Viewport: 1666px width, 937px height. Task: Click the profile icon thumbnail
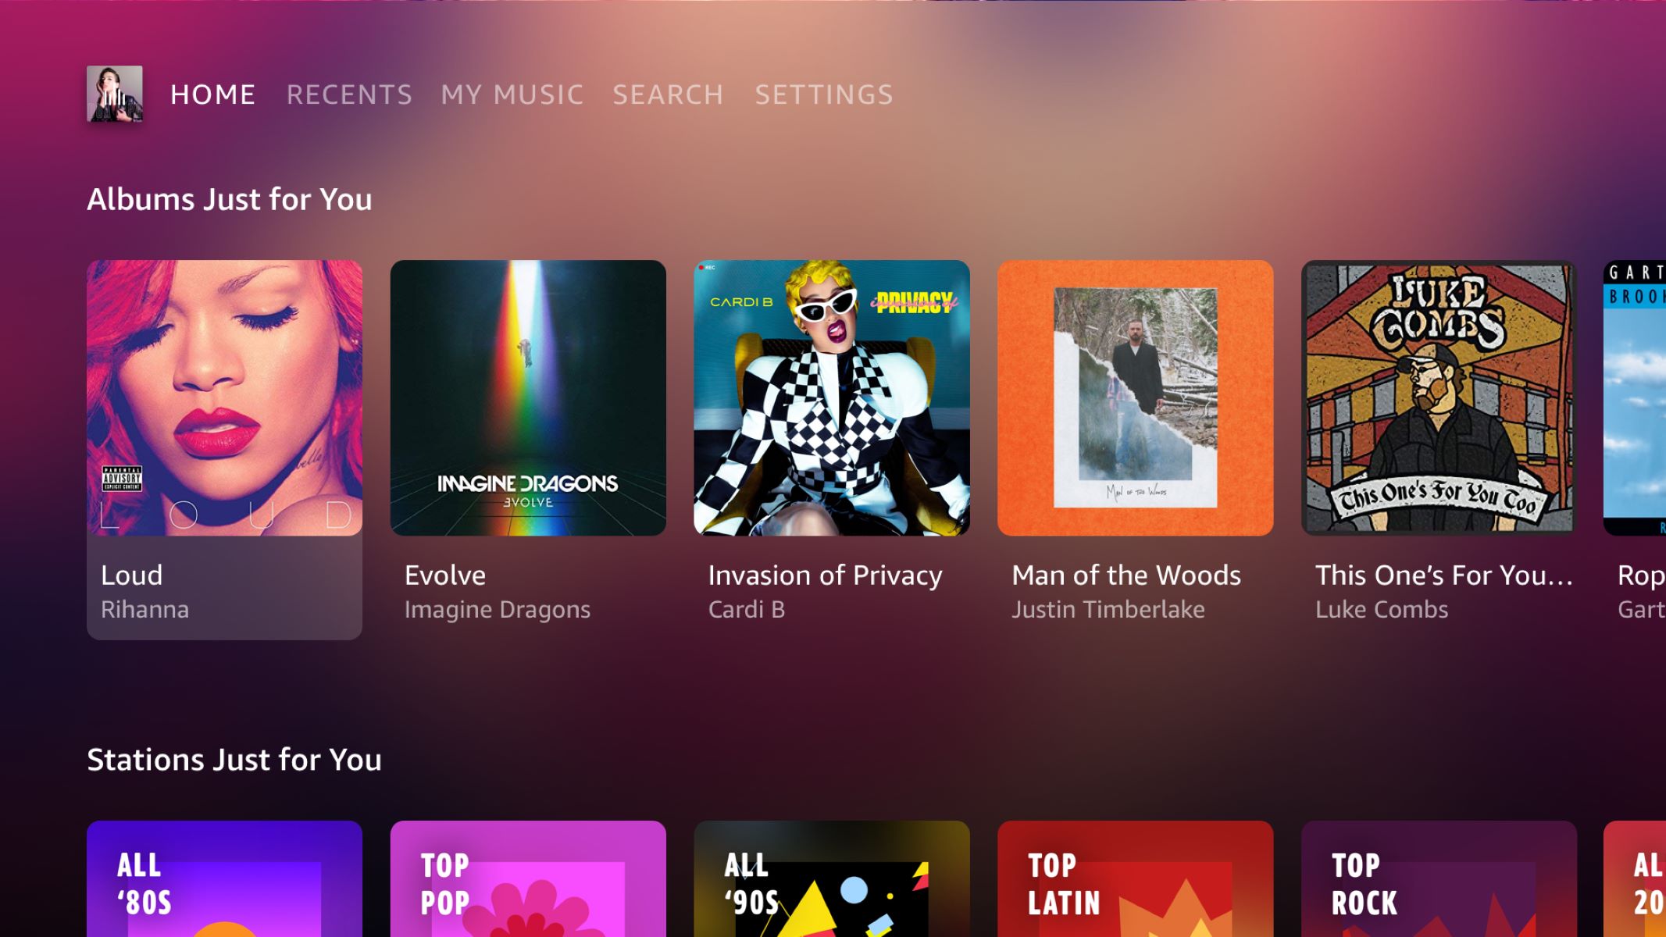coord(116,94)
